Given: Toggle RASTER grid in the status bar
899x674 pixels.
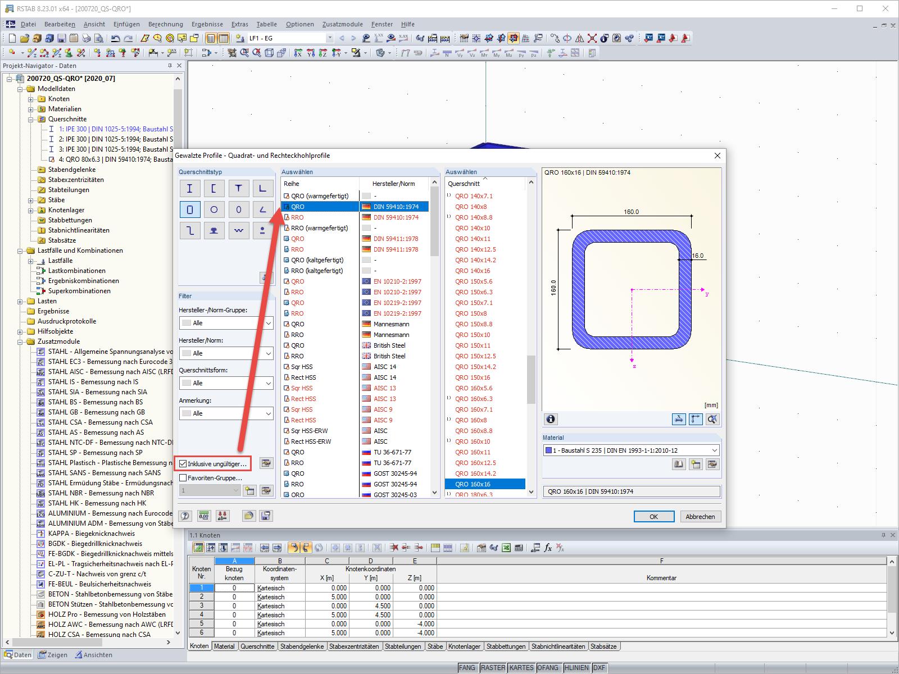Looking at the screenshot, I should click(493, 668).
